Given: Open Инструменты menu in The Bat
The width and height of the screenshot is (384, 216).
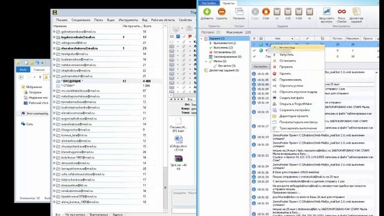Looking at the screenshot, I should coord(128,20).
